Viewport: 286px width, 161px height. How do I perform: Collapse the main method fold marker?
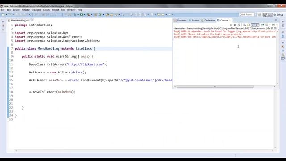[13, 57]
